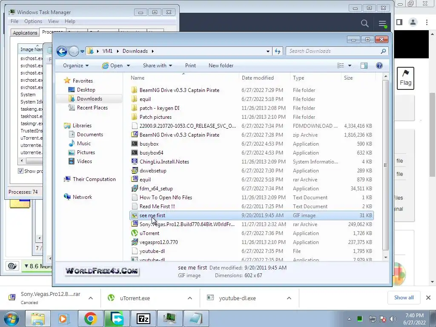Expand options for uTorrent.exe download
Image resolution: width=436 pixels, height=327 pixels.
pyautogui.click(x=189, y=298)
